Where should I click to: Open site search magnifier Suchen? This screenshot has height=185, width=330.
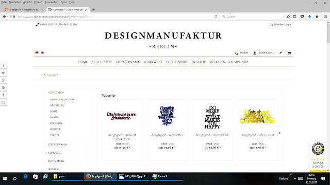tap(241, 53)
